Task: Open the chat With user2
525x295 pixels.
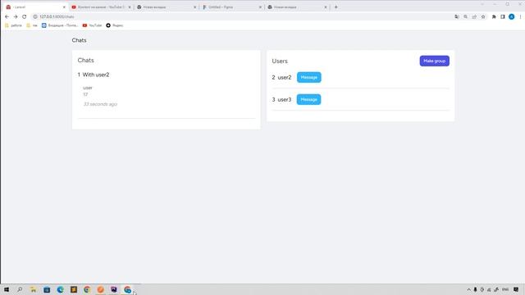Action: pyautogui.click(x=94, y=75)
